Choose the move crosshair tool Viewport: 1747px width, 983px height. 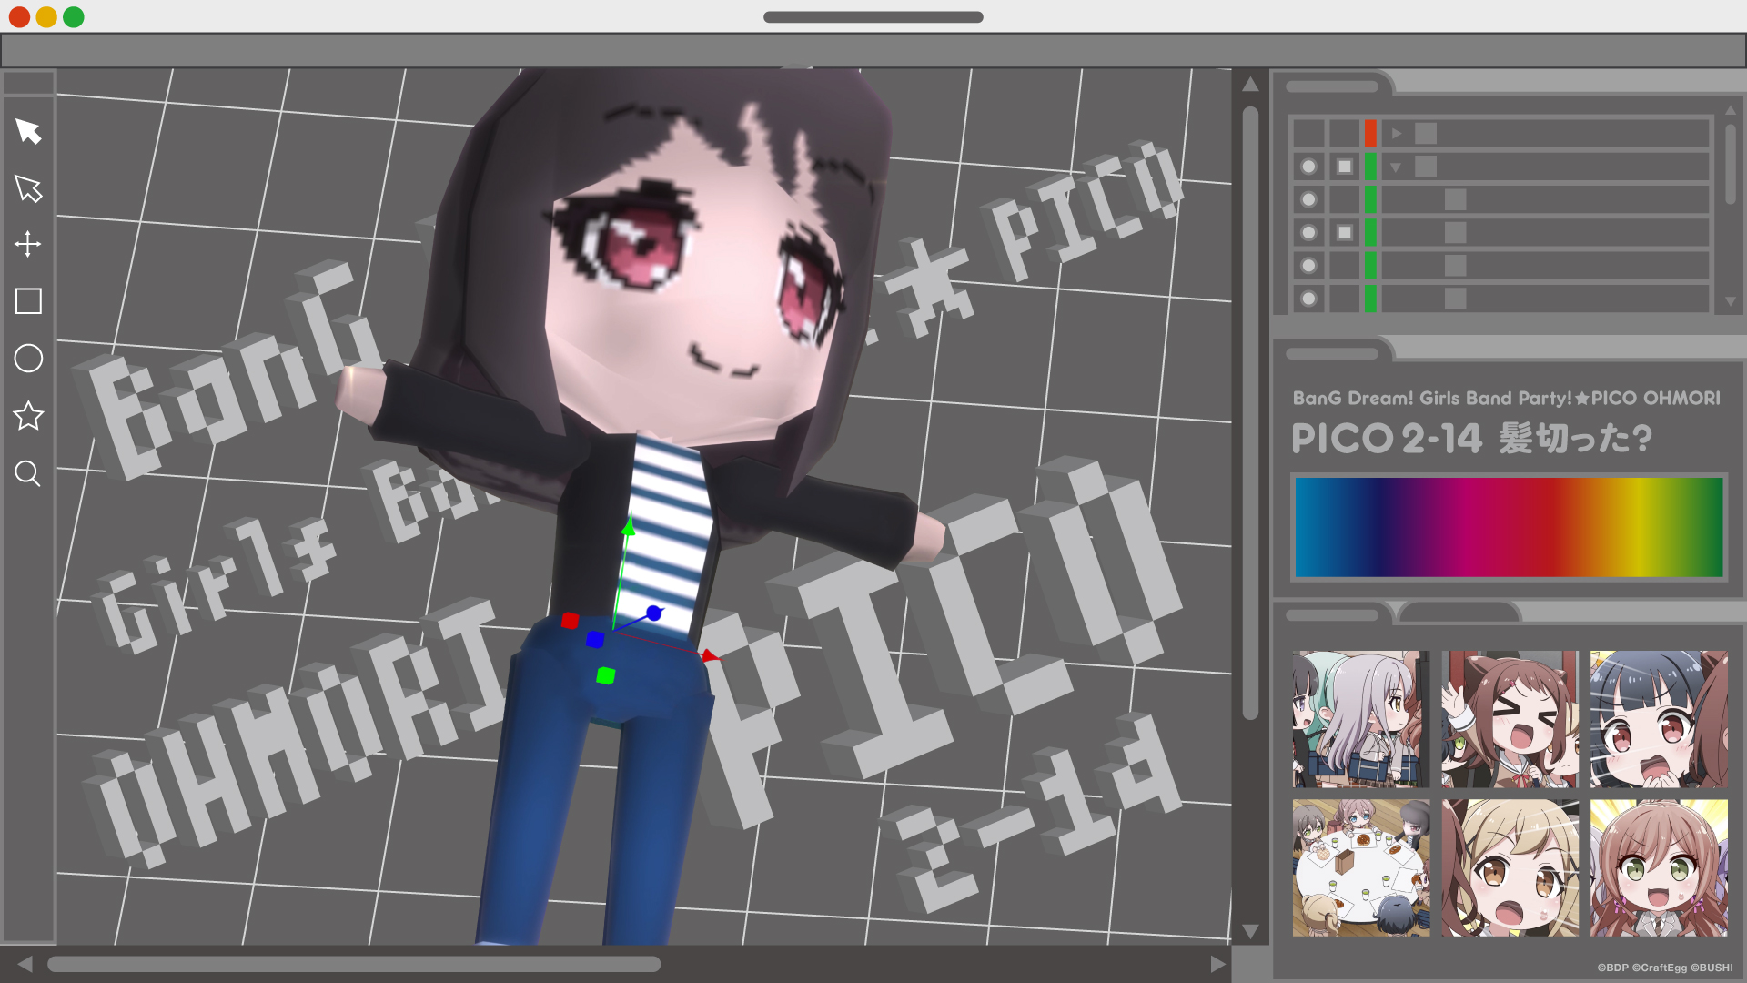28,244
